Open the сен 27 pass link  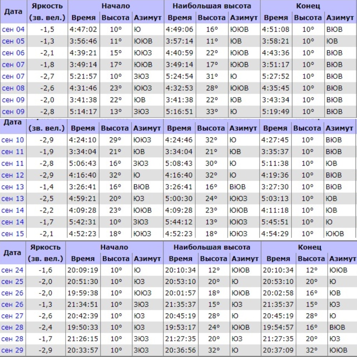pos(12,316)
